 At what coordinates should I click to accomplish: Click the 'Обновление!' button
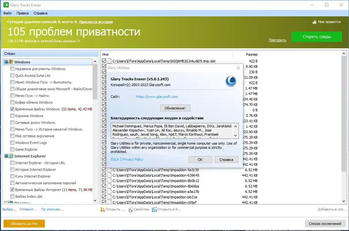coord(175,108)
